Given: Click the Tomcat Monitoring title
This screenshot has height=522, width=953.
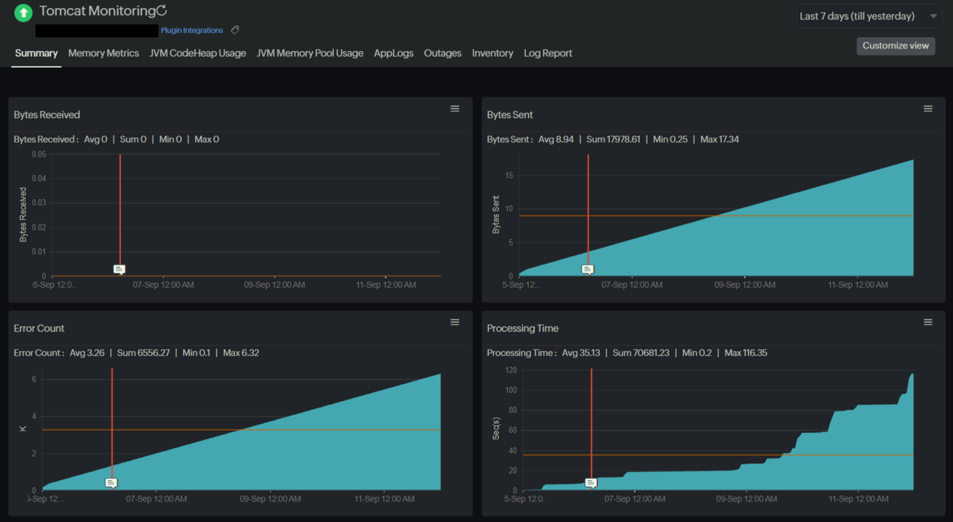Looking at the screenshot, I should tap(97, 11).
